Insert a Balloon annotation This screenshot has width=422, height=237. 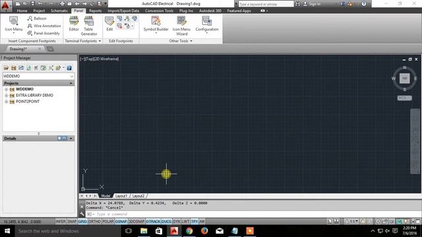click(x=37, y=18)
